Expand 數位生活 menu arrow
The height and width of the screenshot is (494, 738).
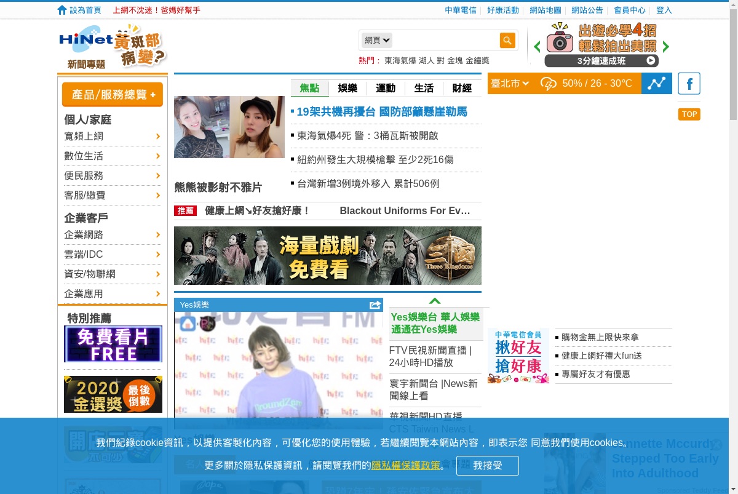tap(158, 156)
